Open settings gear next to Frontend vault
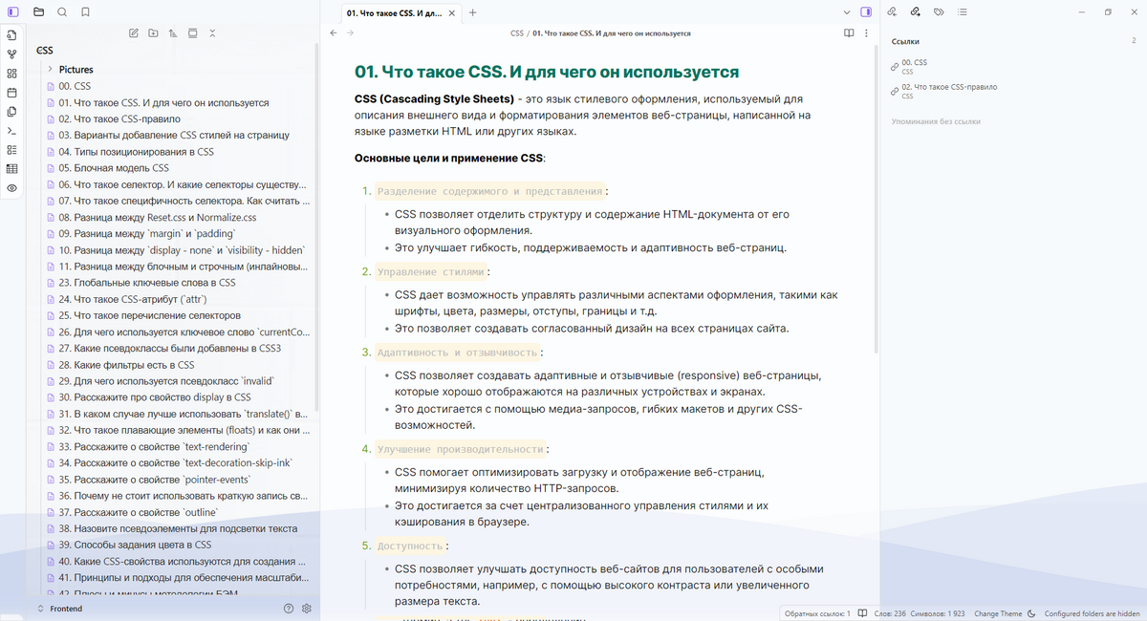Viewport: 1147px width, 621px height. pyautogui.click(x=307, y=609)
